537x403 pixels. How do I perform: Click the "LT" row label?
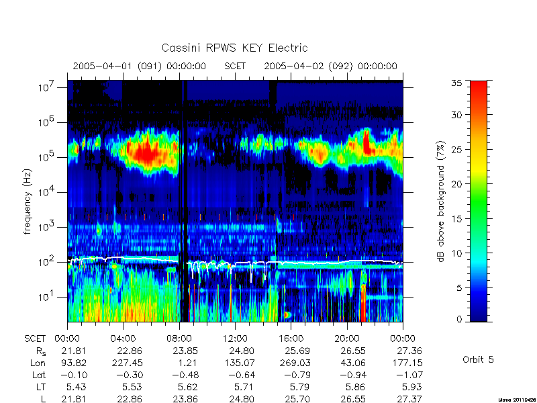click(x=41, y=387)
